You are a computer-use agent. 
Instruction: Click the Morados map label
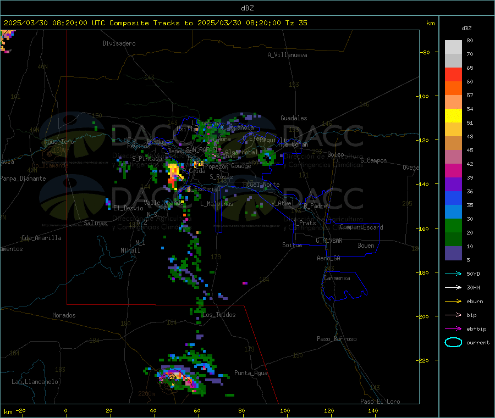[x=64, y=315]
